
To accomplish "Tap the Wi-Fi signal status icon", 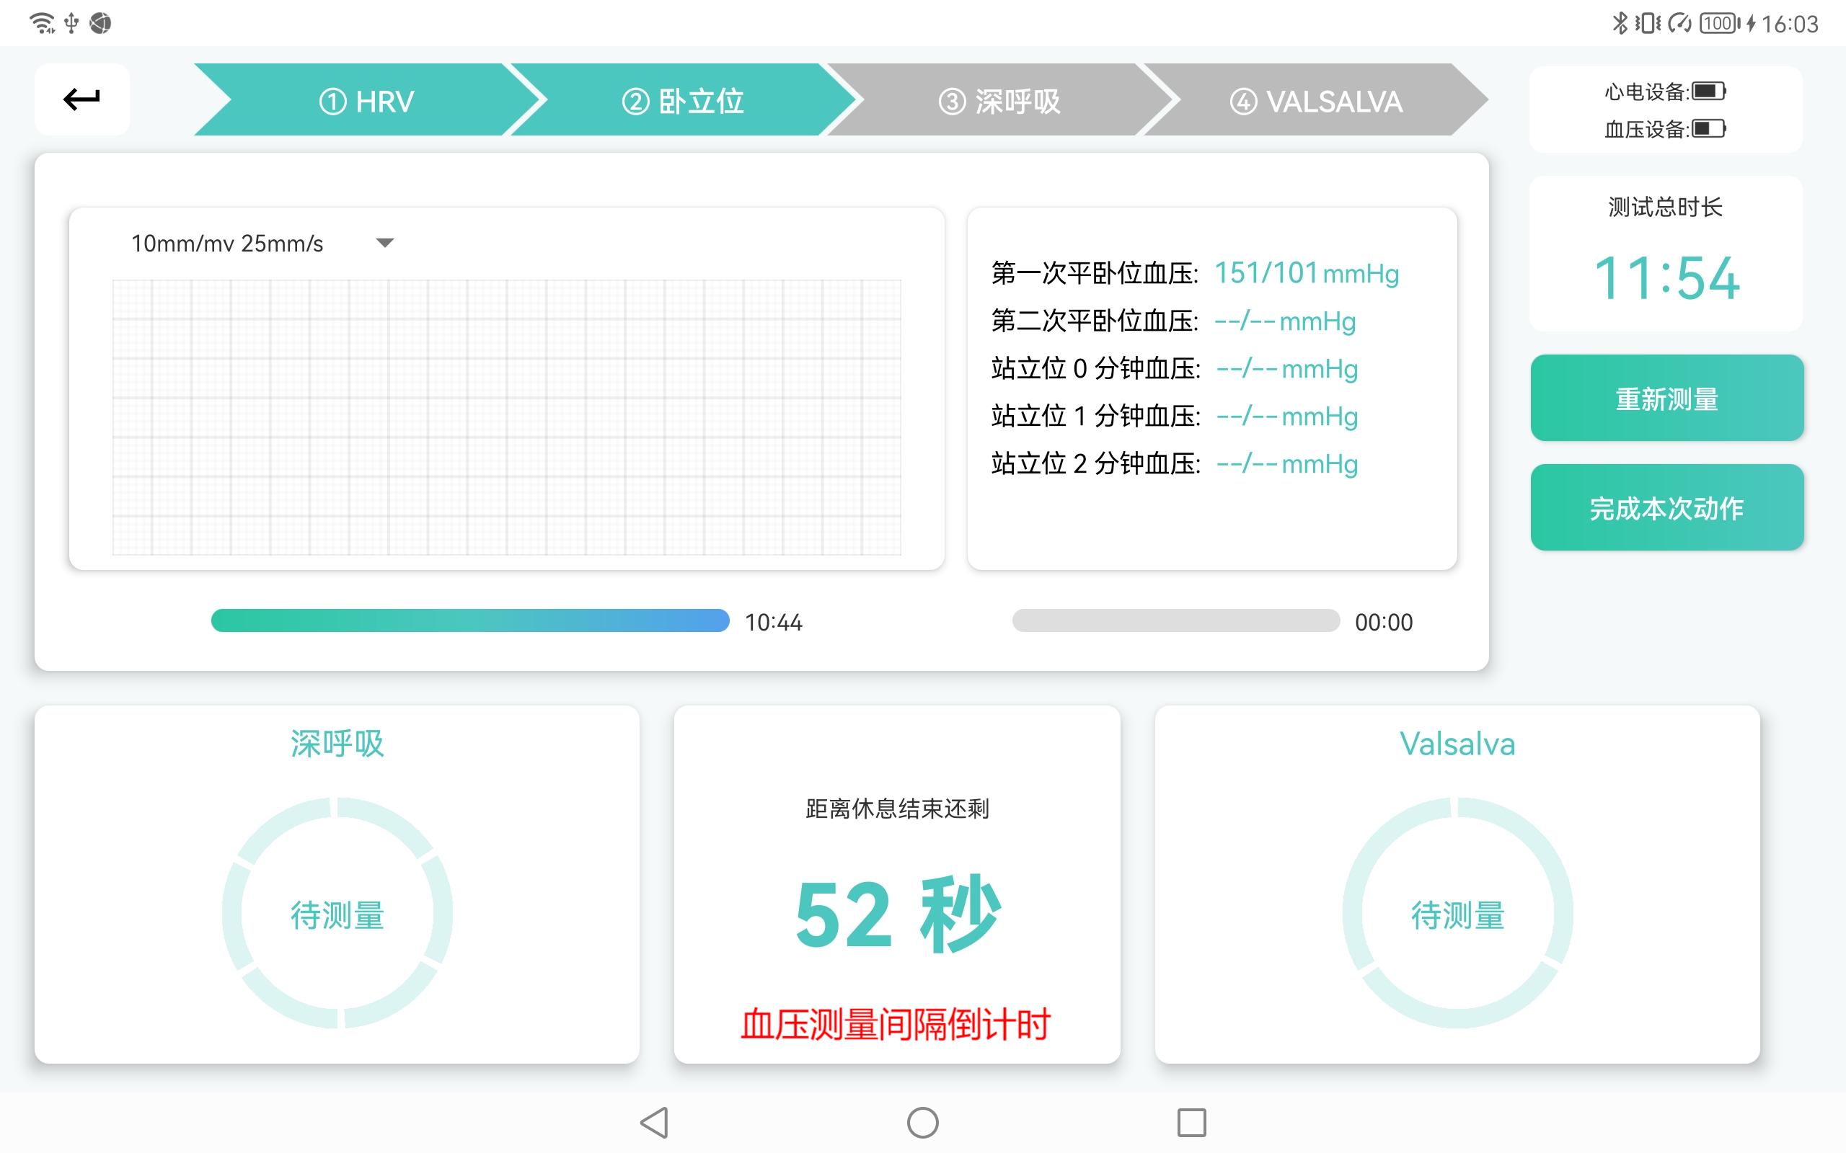I will [42, 24].
